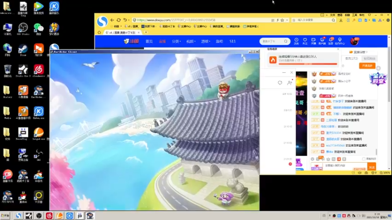
Task: Open a new browser tab with plus
Action: pyautogui.click(x=146, y=32)
